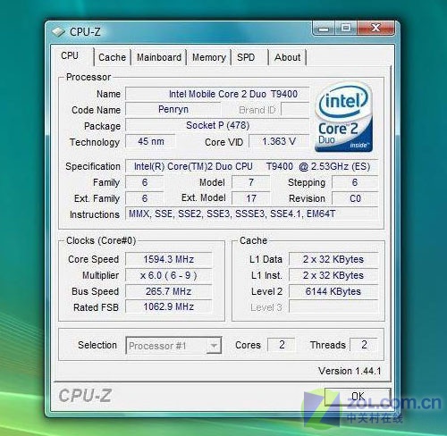Click the Rated FSB value 1062.9 MHz

pyautogui.click(x=169, y=306)
